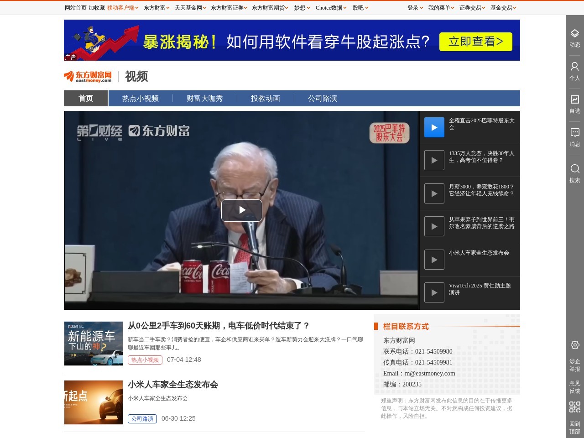
Task: Click the 立即查看 button on the banner ad
Action: pos(476,42)
